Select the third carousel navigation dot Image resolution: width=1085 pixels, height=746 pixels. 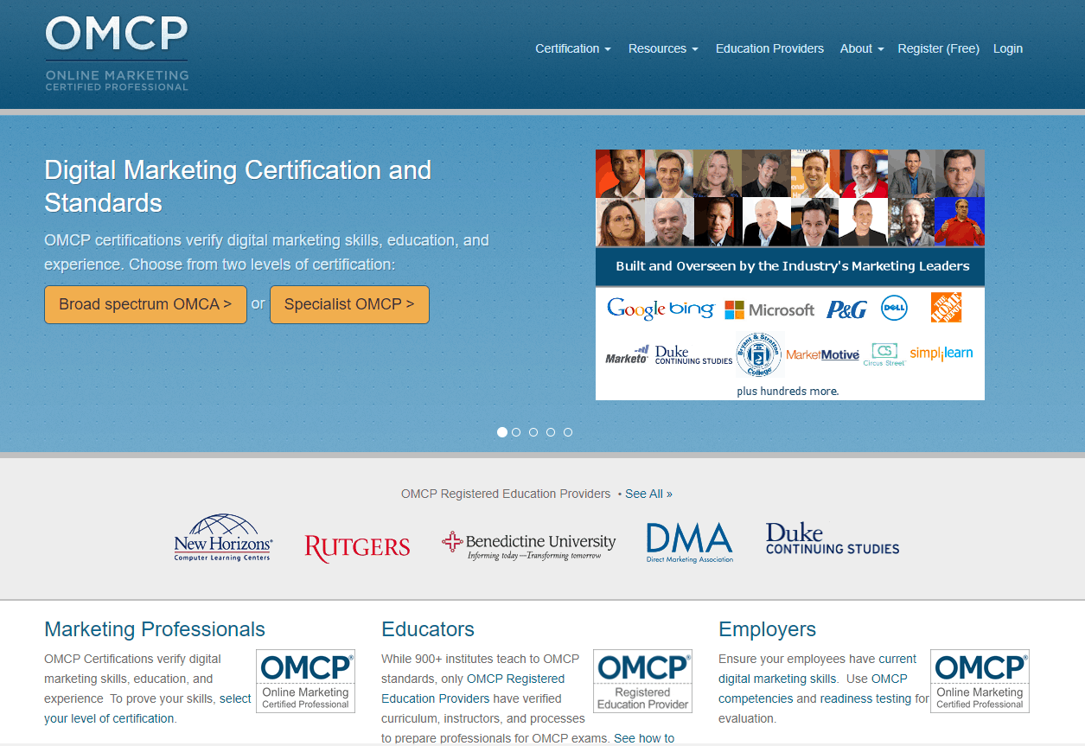[533, 431]
